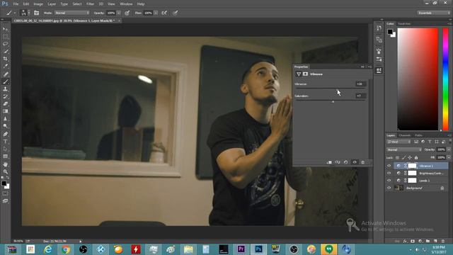Open the brush panel toggle in options bar

coord(36,13)
